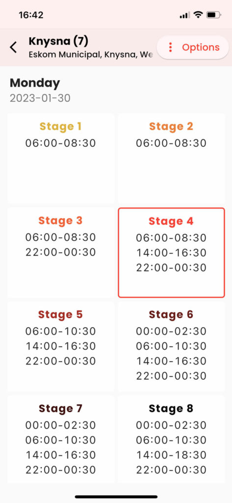The height and width of the screenshot is (503, 232).
Task: Open the Options menu
Action: [193, 47]
